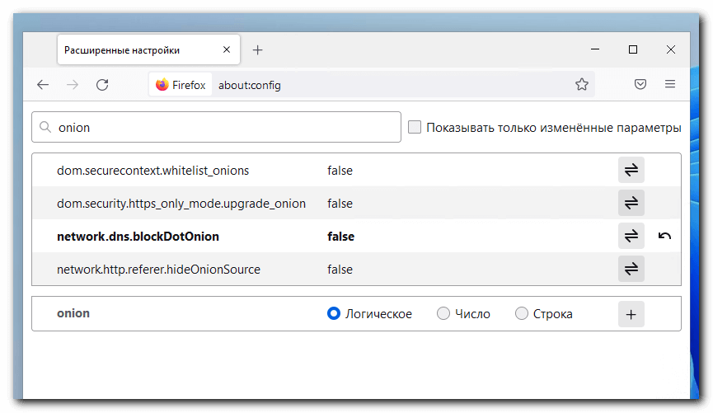Bookmark this page with the star icon
Image resolution: width=713 pixels, height=413 pixels.
[582, 84]
